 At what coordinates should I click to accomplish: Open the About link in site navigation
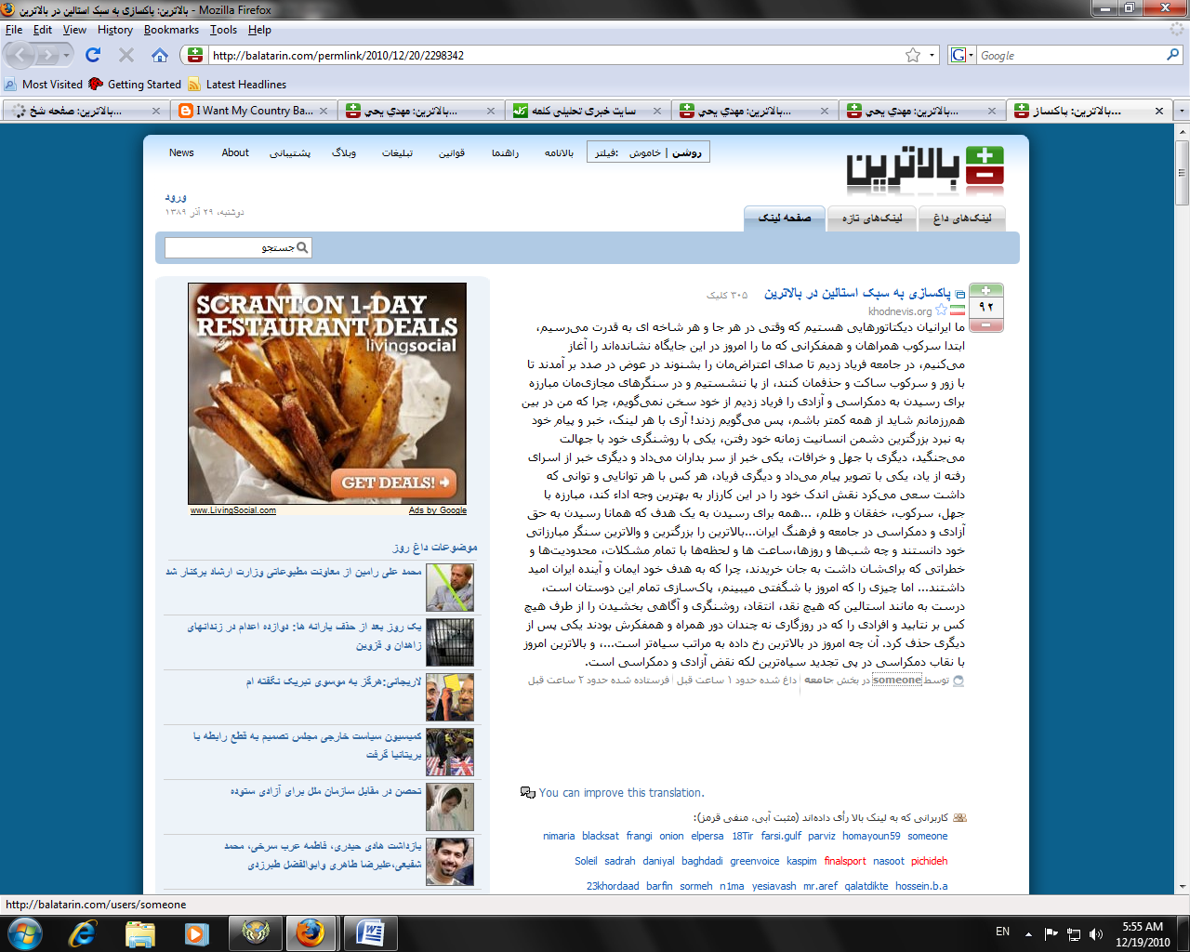pos(235,152)
